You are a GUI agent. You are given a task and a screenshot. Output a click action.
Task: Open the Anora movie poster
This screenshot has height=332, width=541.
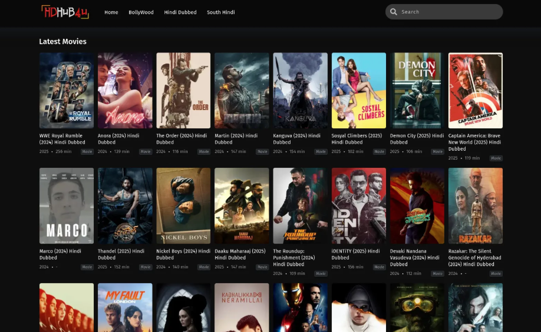point(125,90)
